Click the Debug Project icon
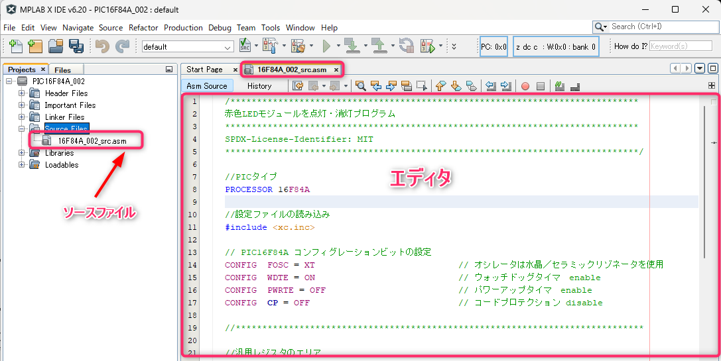This screenshot has height=361, width=721. click(428, 46)
